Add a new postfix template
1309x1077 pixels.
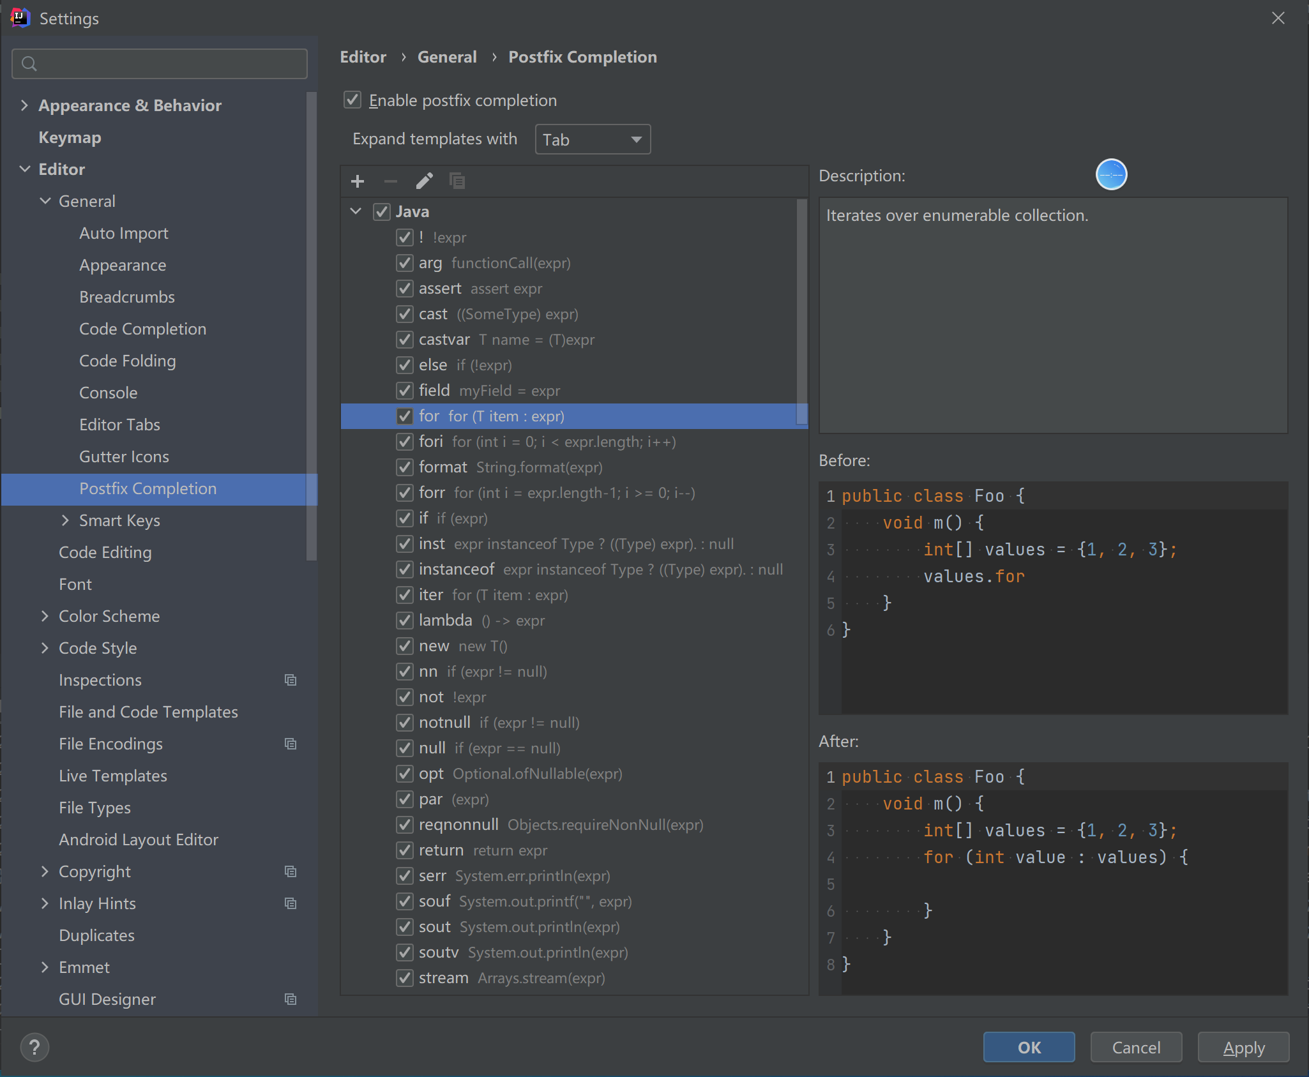[358, 181]
